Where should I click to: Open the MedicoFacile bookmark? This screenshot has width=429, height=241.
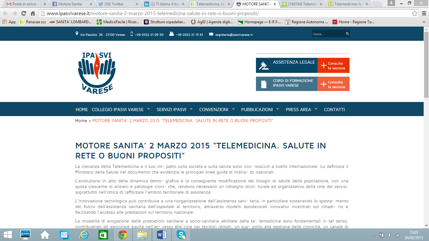(118, 22)
